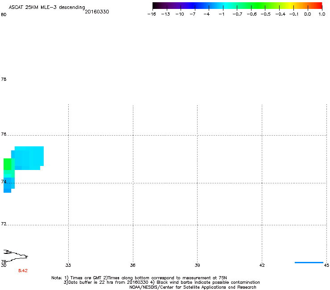Image resolution: width=330 pixels, height=290 pixels.
Task: Pick the -4 color scale label
Action: 206,14
